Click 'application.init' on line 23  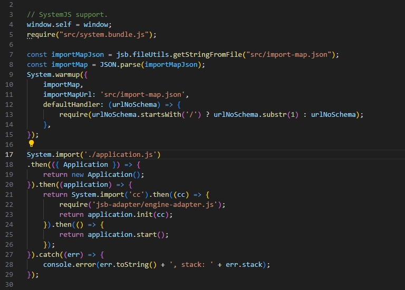click(x=120, y=214)
